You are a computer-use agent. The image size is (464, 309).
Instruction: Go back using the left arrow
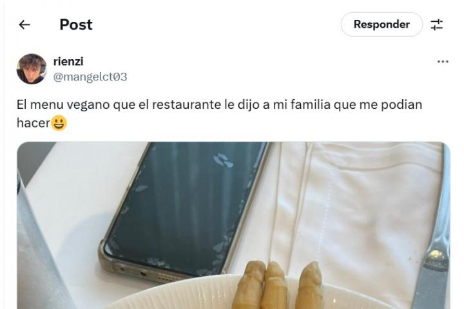[x=24, y=24]
